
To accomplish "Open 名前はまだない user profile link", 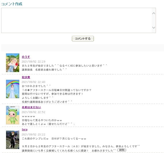I will (31, 107).
